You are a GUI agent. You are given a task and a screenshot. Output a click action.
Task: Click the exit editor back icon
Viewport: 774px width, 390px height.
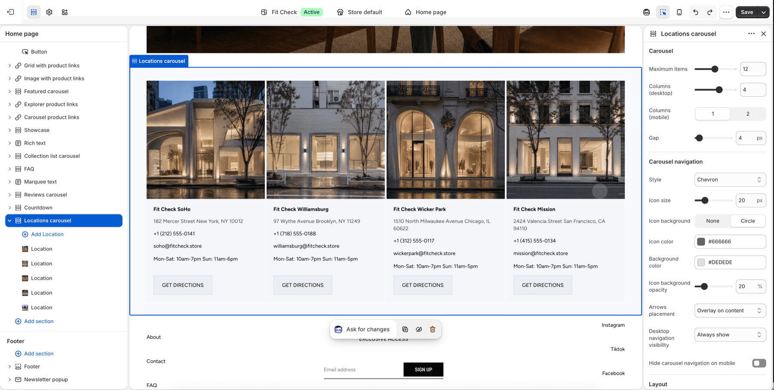11,12
